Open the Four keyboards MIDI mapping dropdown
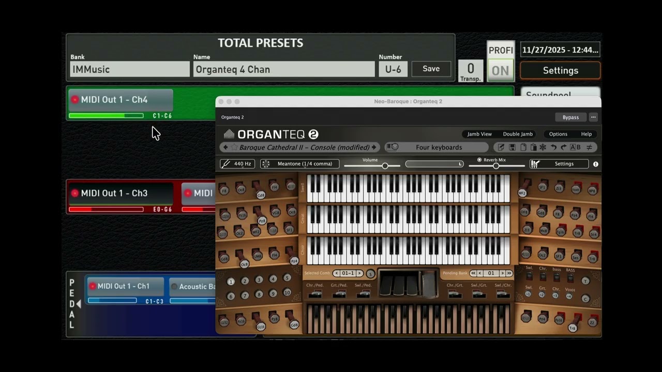Image resolution: width=662 pixels, height=372 pixels. [439, 147]
